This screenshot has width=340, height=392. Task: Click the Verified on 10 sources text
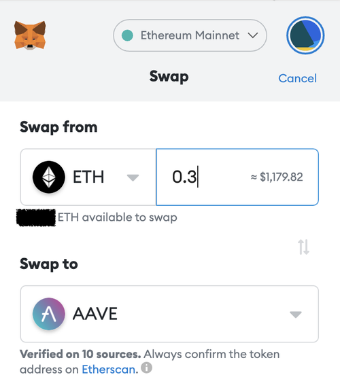point(80,354)
